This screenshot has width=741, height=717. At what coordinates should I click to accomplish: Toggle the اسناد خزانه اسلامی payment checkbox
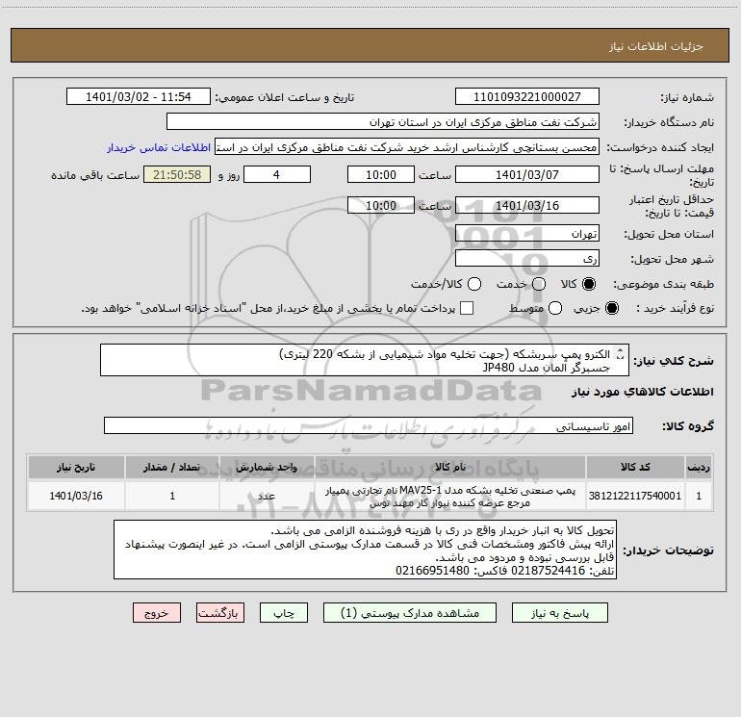(467, 308)
